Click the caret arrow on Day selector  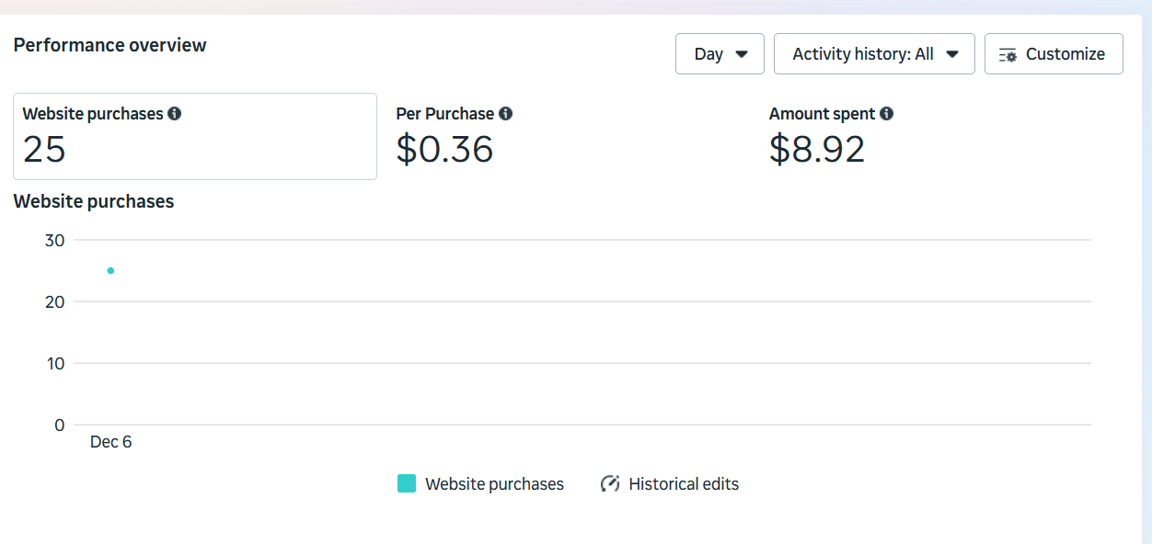click(742, 54)
